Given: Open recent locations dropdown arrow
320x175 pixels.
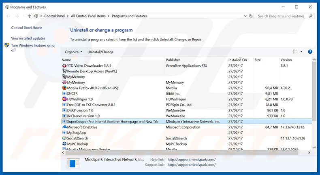Looking at the screenshot, I should [x=23, y=16].
